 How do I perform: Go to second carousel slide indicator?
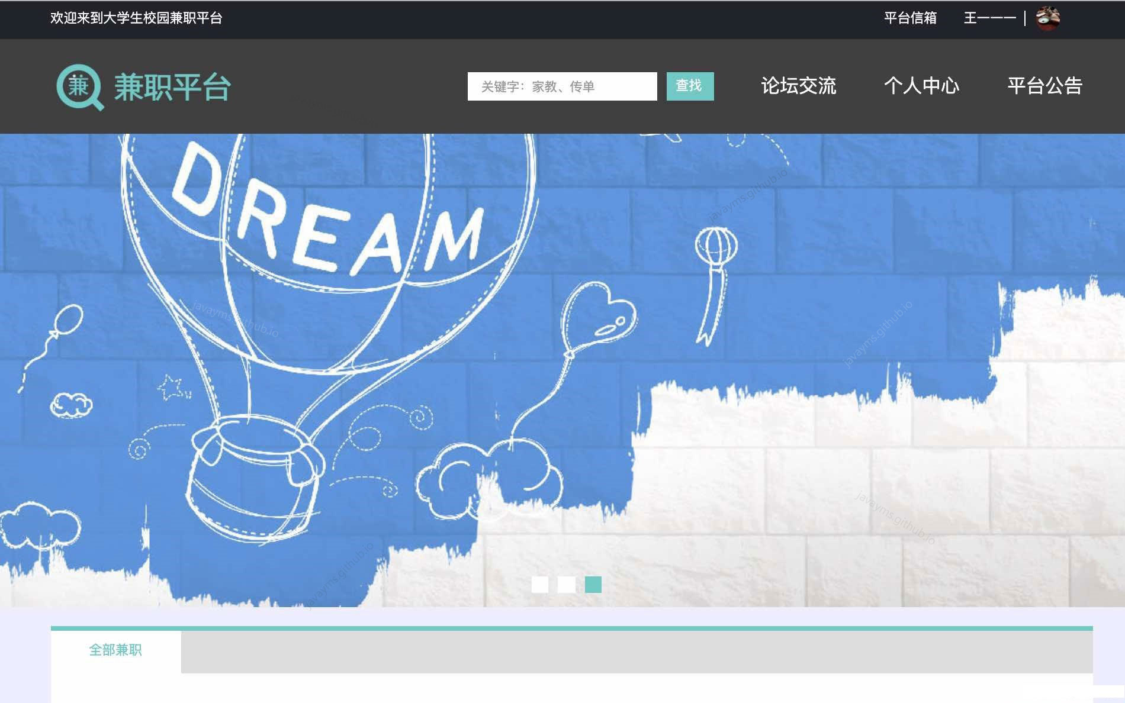(x=567, y=585)
